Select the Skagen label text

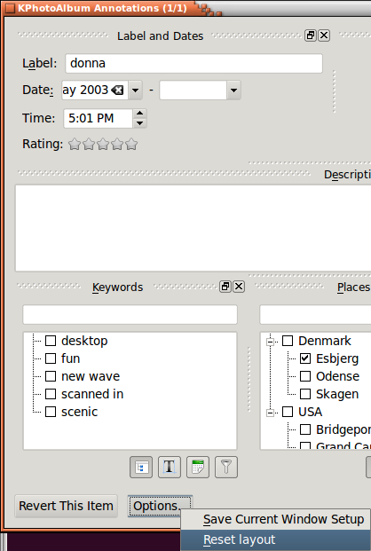coord(337,394)
